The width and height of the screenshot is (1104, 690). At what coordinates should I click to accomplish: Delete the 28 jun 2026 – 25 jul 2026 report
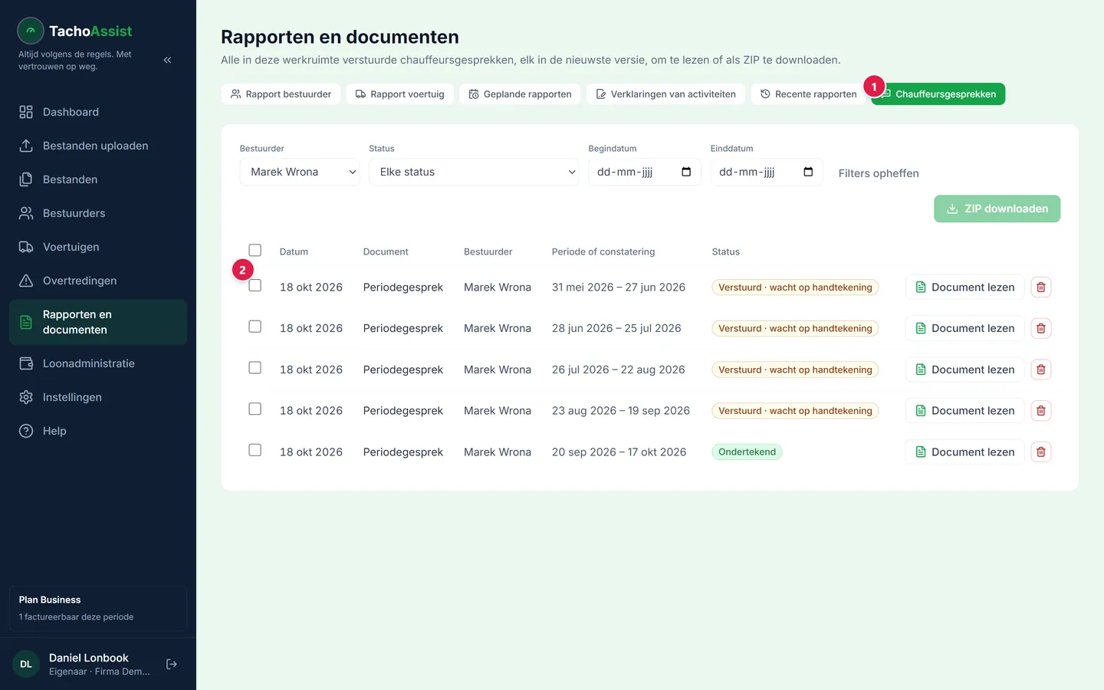click(x=1040, y=328)
